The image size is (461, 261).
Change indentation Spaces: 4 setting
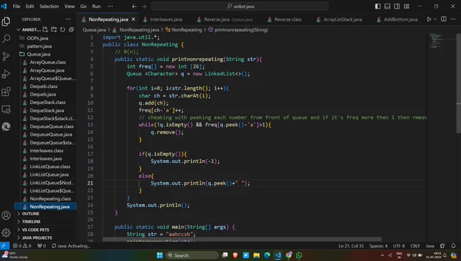378,245
